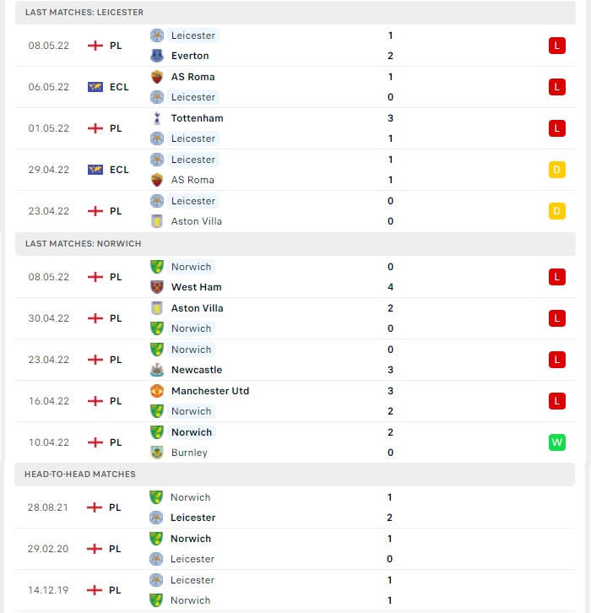
Task: Click the red L badge for Manchester Utd match
Action: [557, 401]
